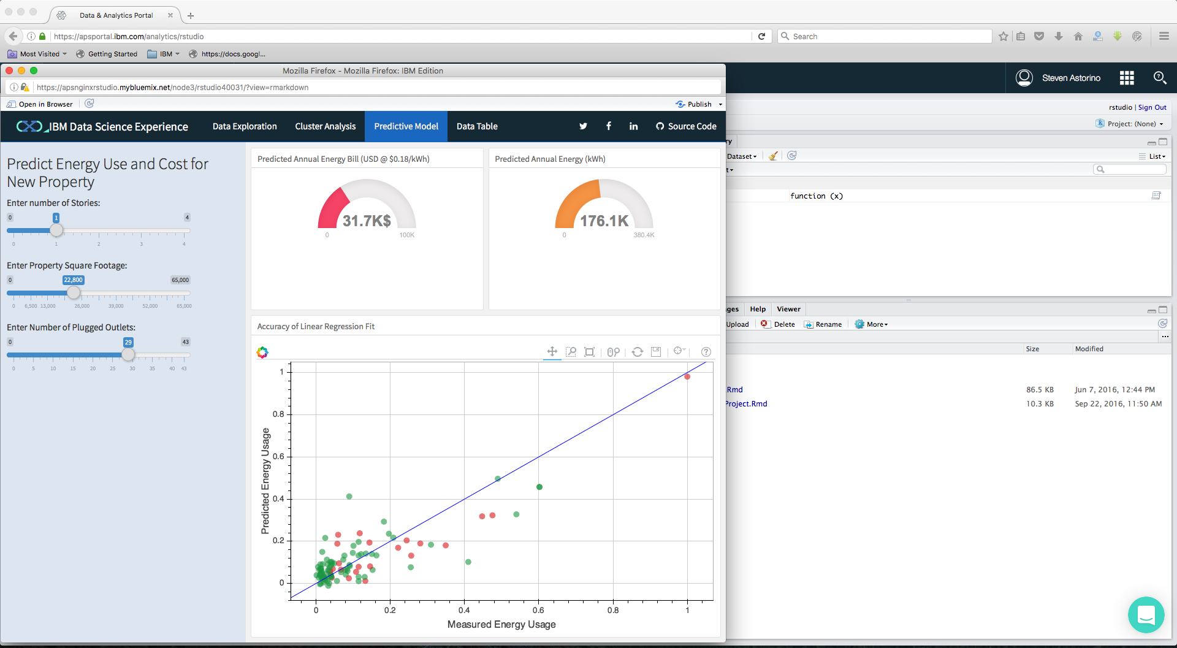Viewport: 1177px width, 648px height.
Task: Open the portal apps grid icon
Action: [x=1127, y=78]
